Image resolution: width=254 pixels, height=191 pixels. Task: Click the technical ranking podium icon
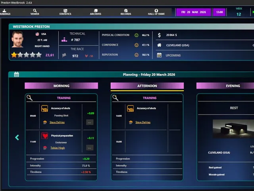tap(64, 40)
